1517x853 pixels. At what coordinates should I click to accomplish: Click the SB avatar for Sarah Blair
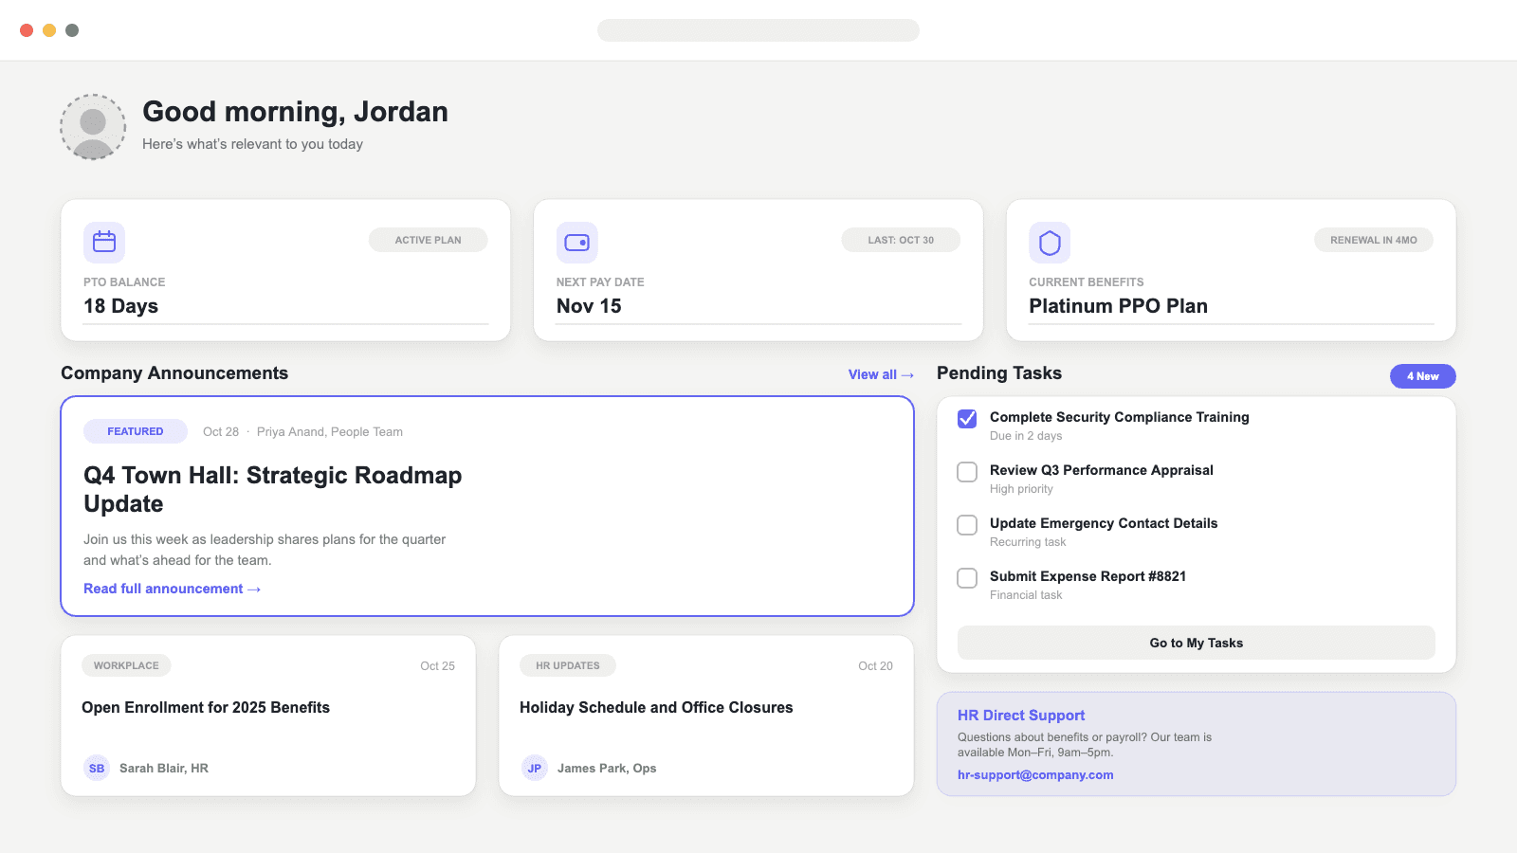tap(97, 768)
